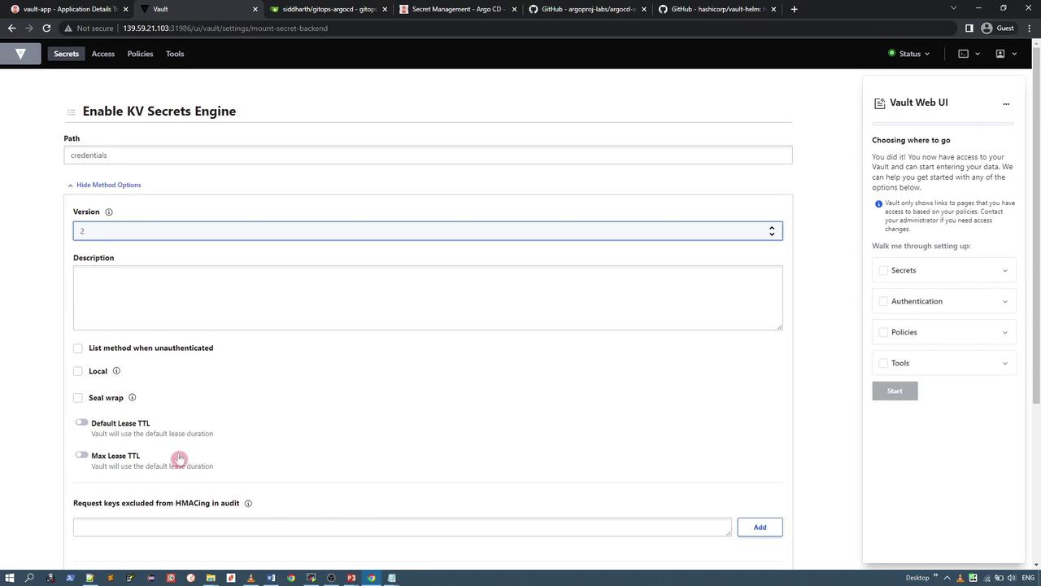The image size is (1041, 586).
Task: Click the HMAC request keys input box
Action: click(402, 527)
